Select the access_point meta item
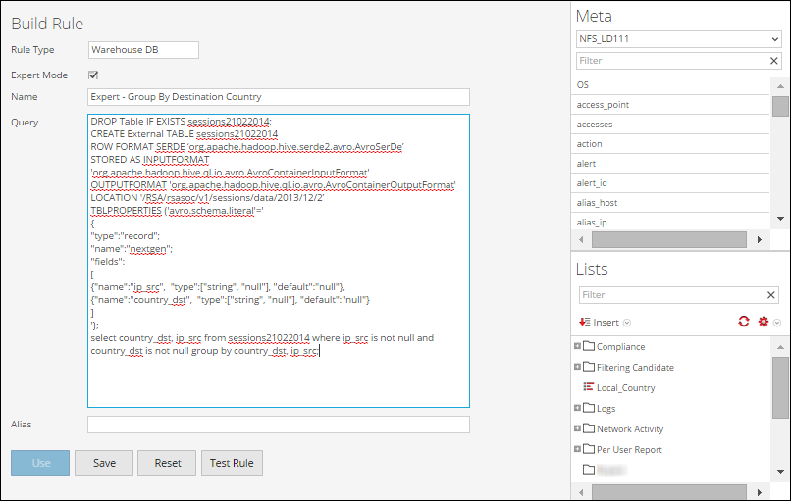The width and height of the screenshot is (791, 501). click(x=672, y=104)
